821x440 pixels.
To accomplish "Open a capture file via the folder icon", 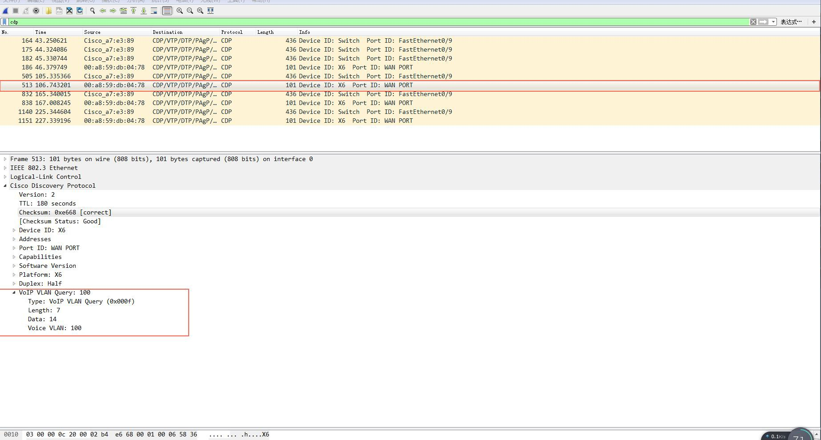I will (x=49, y=11).
